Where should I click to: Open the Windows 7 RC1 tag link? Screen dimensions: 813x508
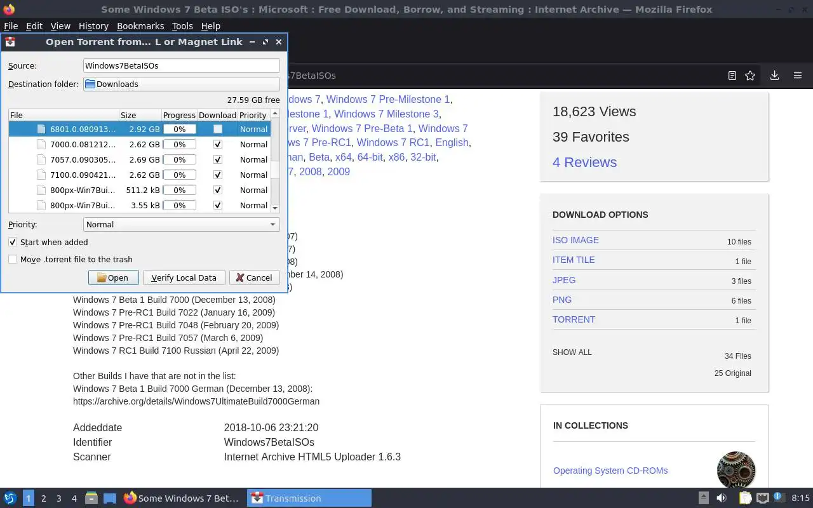pos(393,143)
